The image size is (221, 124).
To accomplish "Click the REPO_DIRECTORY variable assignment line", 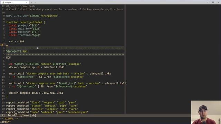I will (32, 16).
